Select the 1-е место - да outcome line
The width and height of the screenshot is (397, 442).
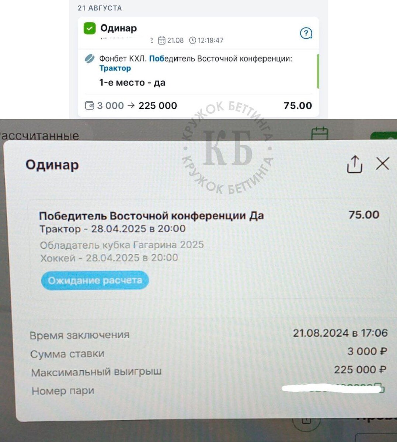point(132,83)
